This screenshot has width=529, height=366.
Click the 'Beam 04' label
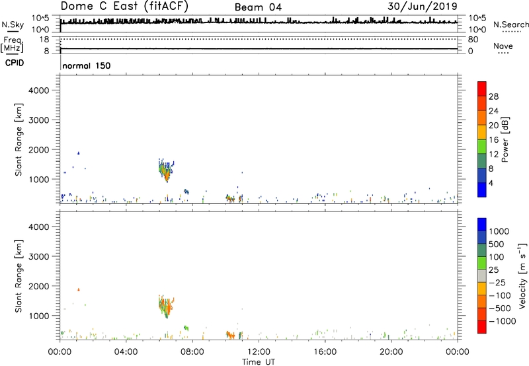[x=258, y=7]
